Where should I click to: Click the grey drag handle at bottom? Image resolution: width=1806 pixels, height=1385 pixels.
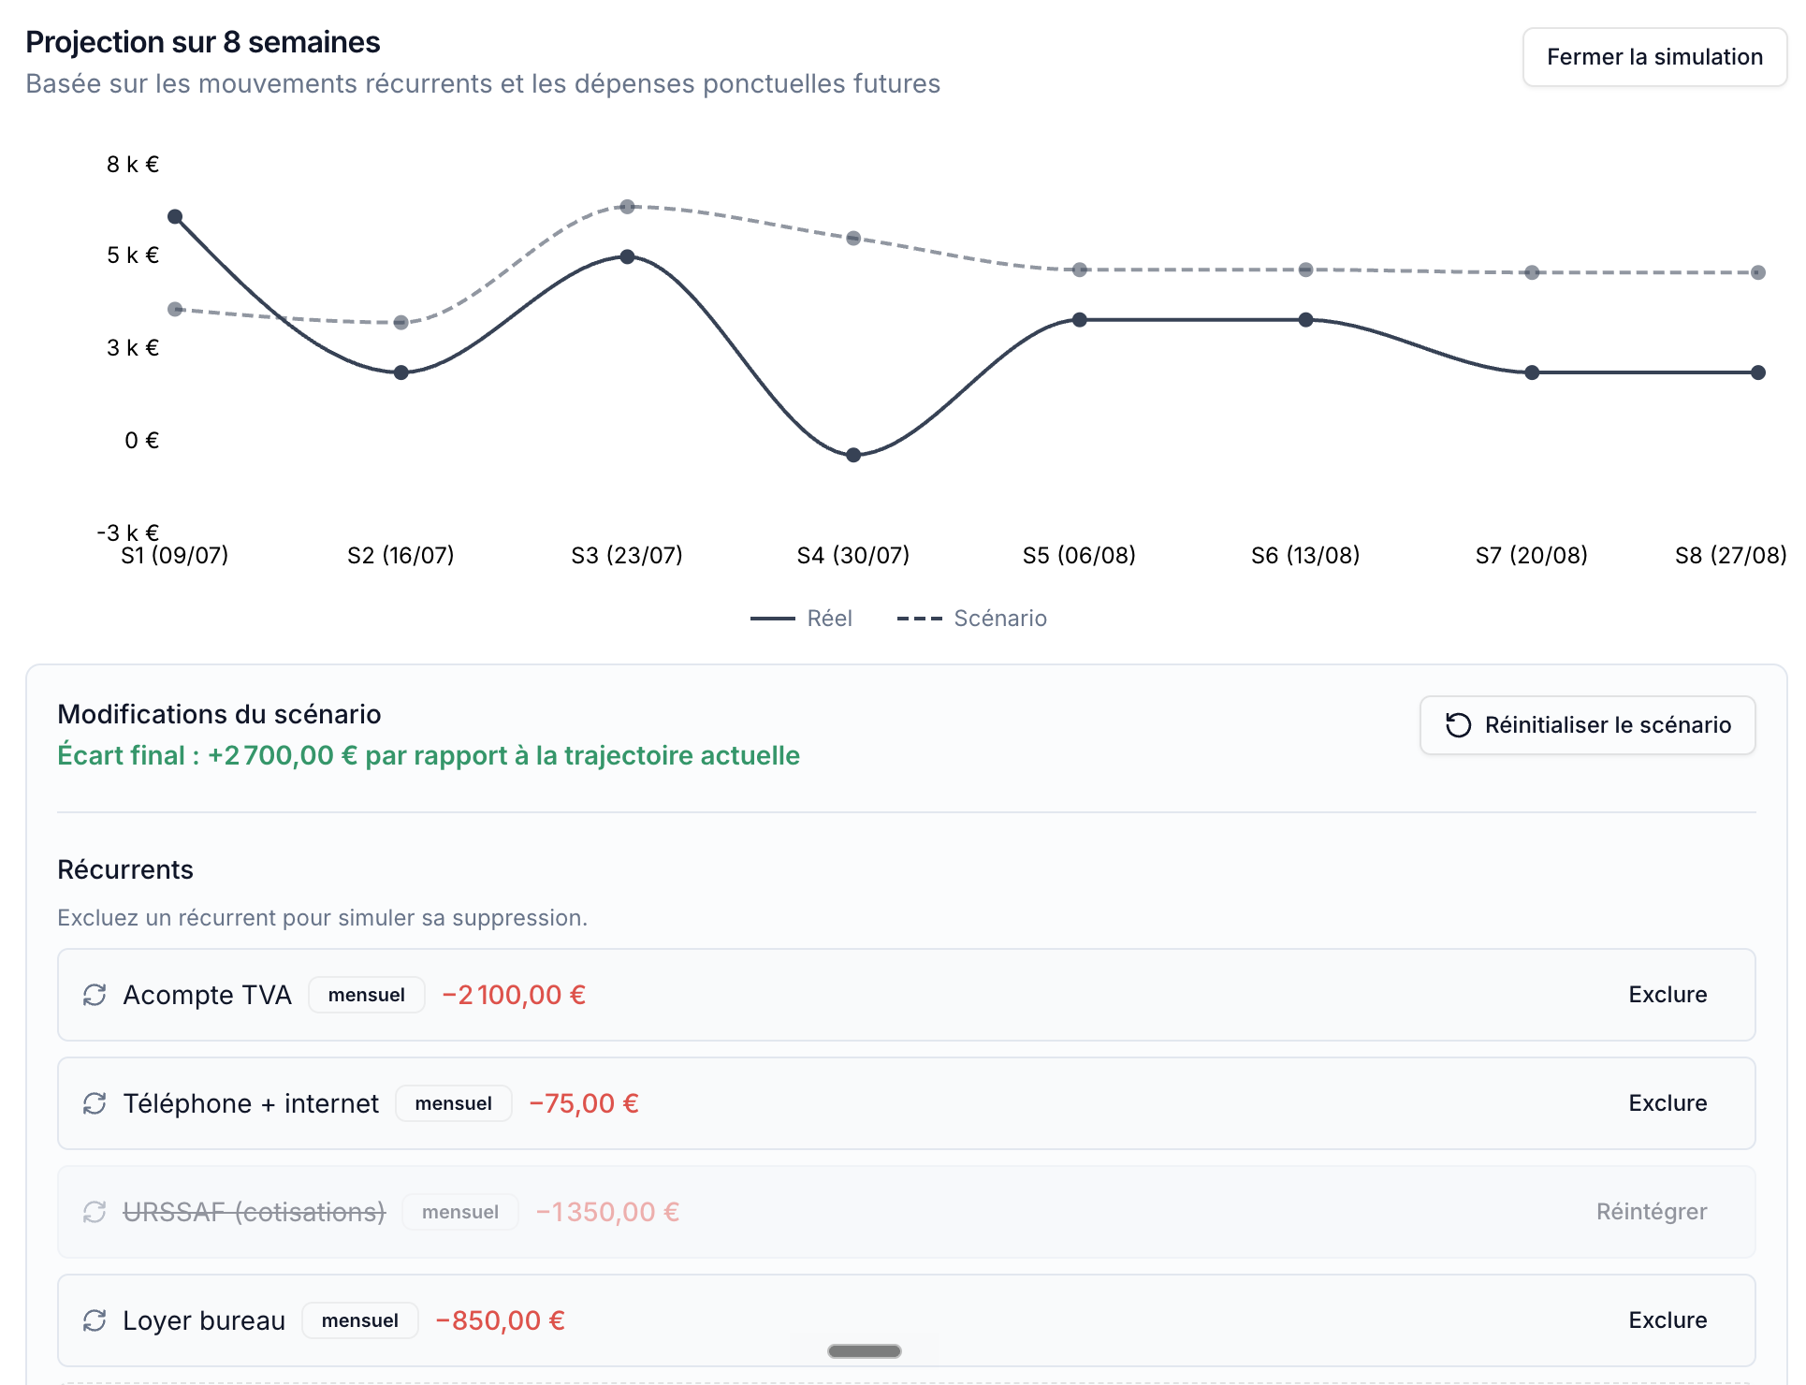point(865,1350)
